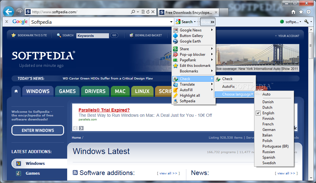
Task: Click the Google logo on the toolbar
Action: pos(20,22)
